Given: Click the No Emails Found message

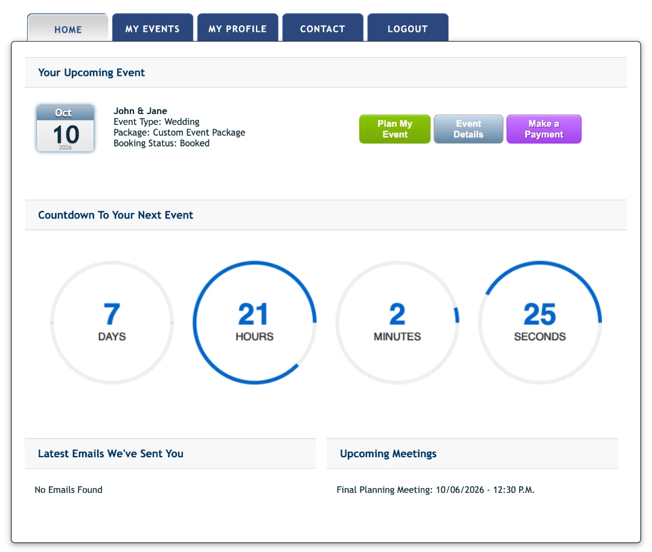Looking at the screenshot, I should [69, 490].
